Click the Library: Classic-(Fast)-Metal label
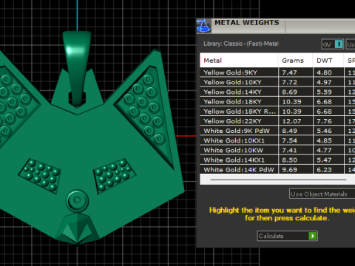Image resolution: width=355 pixels, height=266 pixels. tap(241, 44)
